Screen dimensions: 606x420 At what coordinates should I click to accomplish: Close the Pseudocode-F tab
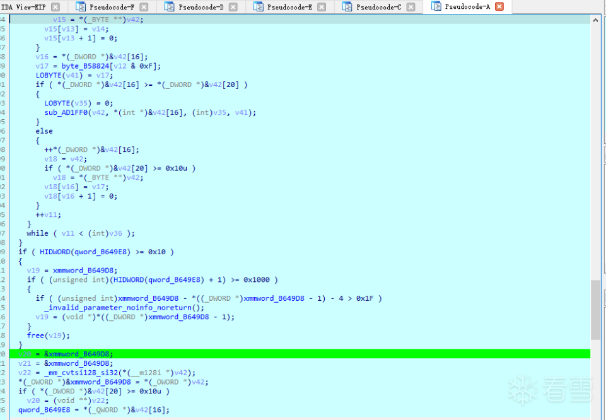(144, 7)
